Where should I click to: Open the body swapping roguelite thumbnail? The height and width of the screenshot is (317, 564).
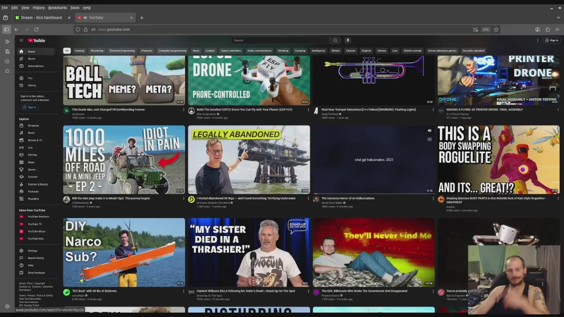point(498,160)
